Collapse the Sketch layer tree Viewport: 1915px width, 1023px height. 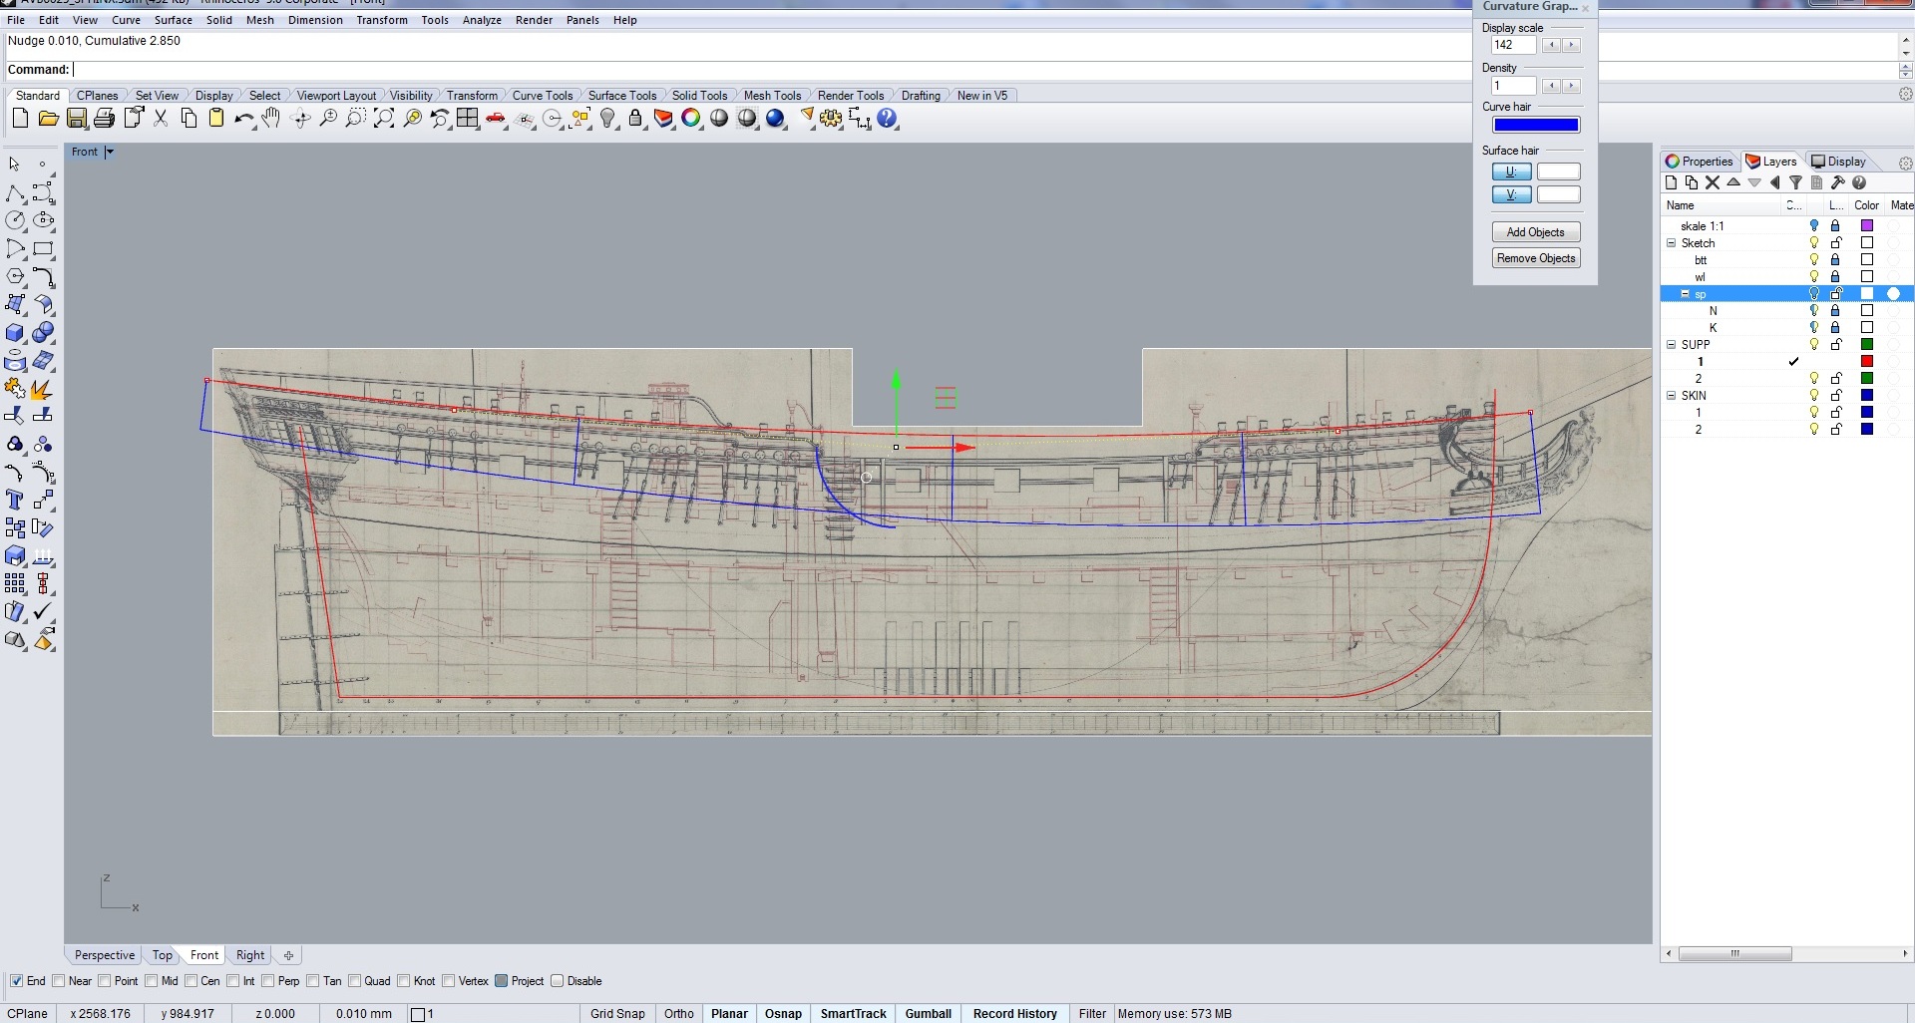coord(1671,243)
